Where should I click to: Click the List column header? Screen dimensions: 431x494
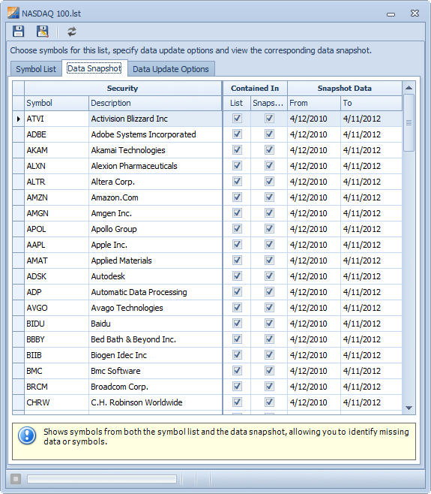237,103
